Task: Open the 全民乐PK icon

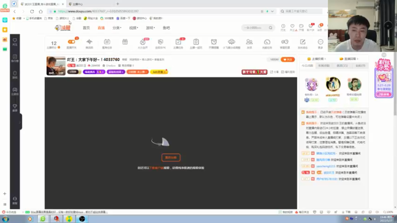Action: coord(160,42)
